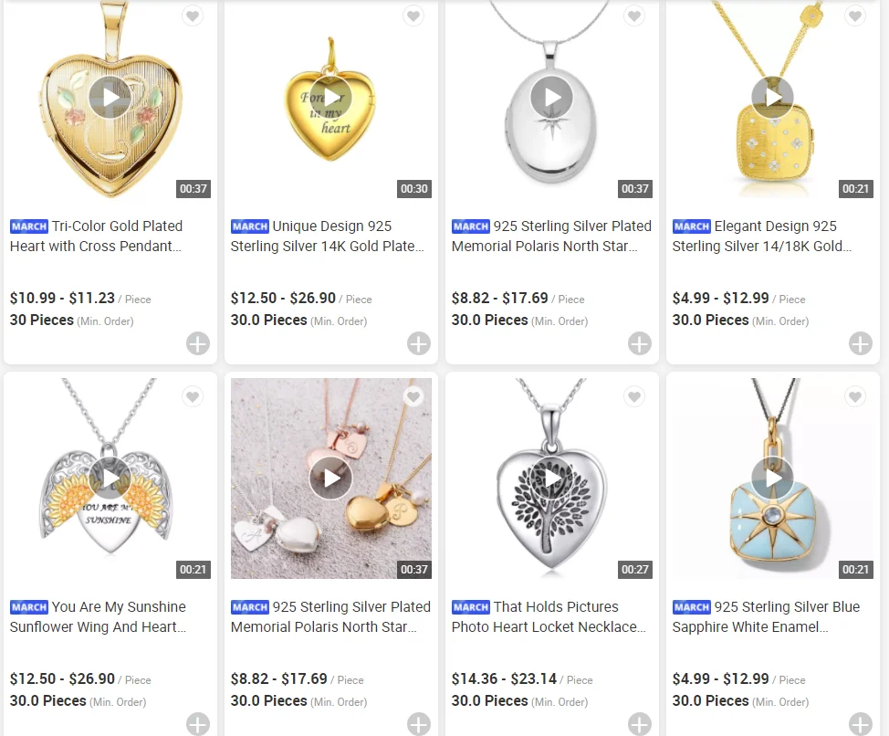
Task: Add Elegant Design 925 Sterling Silver via plus
Action: click(x=860, y=343)
